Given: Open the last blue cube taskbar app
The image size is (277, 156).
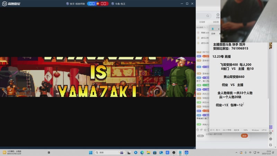Looking at the screenshot, I should click(187, 153).
